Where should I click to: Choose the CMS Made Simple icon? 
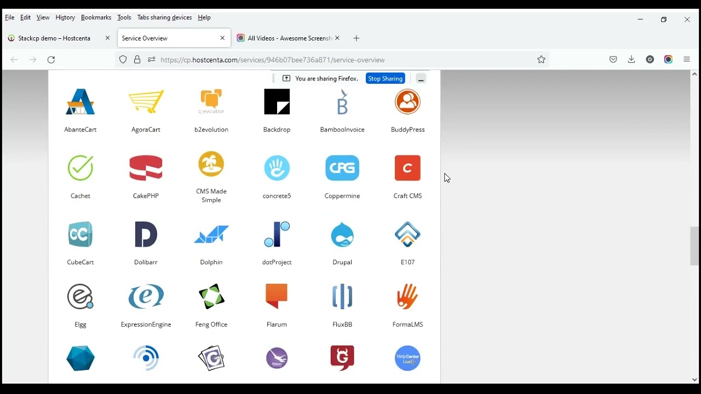click(x=211, y=164)
